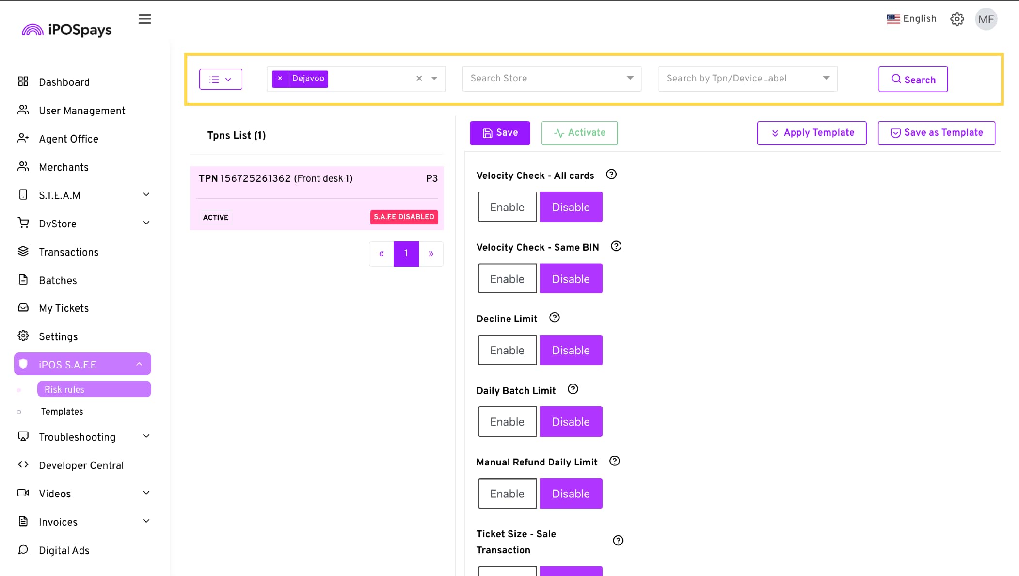The height and width of the screenshot is (576, 1019).
Task: Enable the Decline Limit rule
Action: click(507, 350)
